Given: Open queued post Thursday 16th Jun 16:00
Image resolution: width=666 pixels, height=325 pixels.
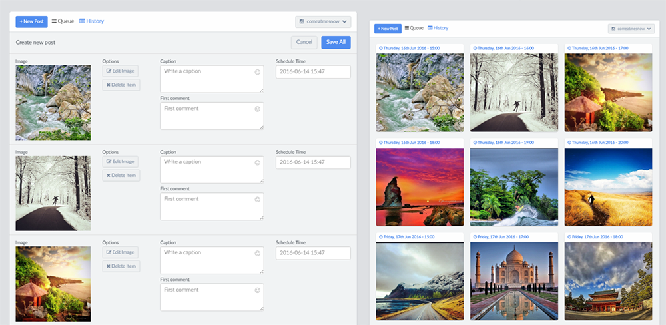Looking at the screenshot, I should pos(514,92).
